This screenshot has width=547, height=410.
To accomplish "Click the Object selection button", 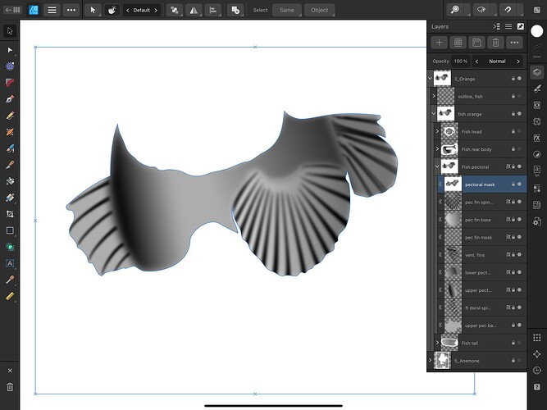I will (x=319, y=10).
